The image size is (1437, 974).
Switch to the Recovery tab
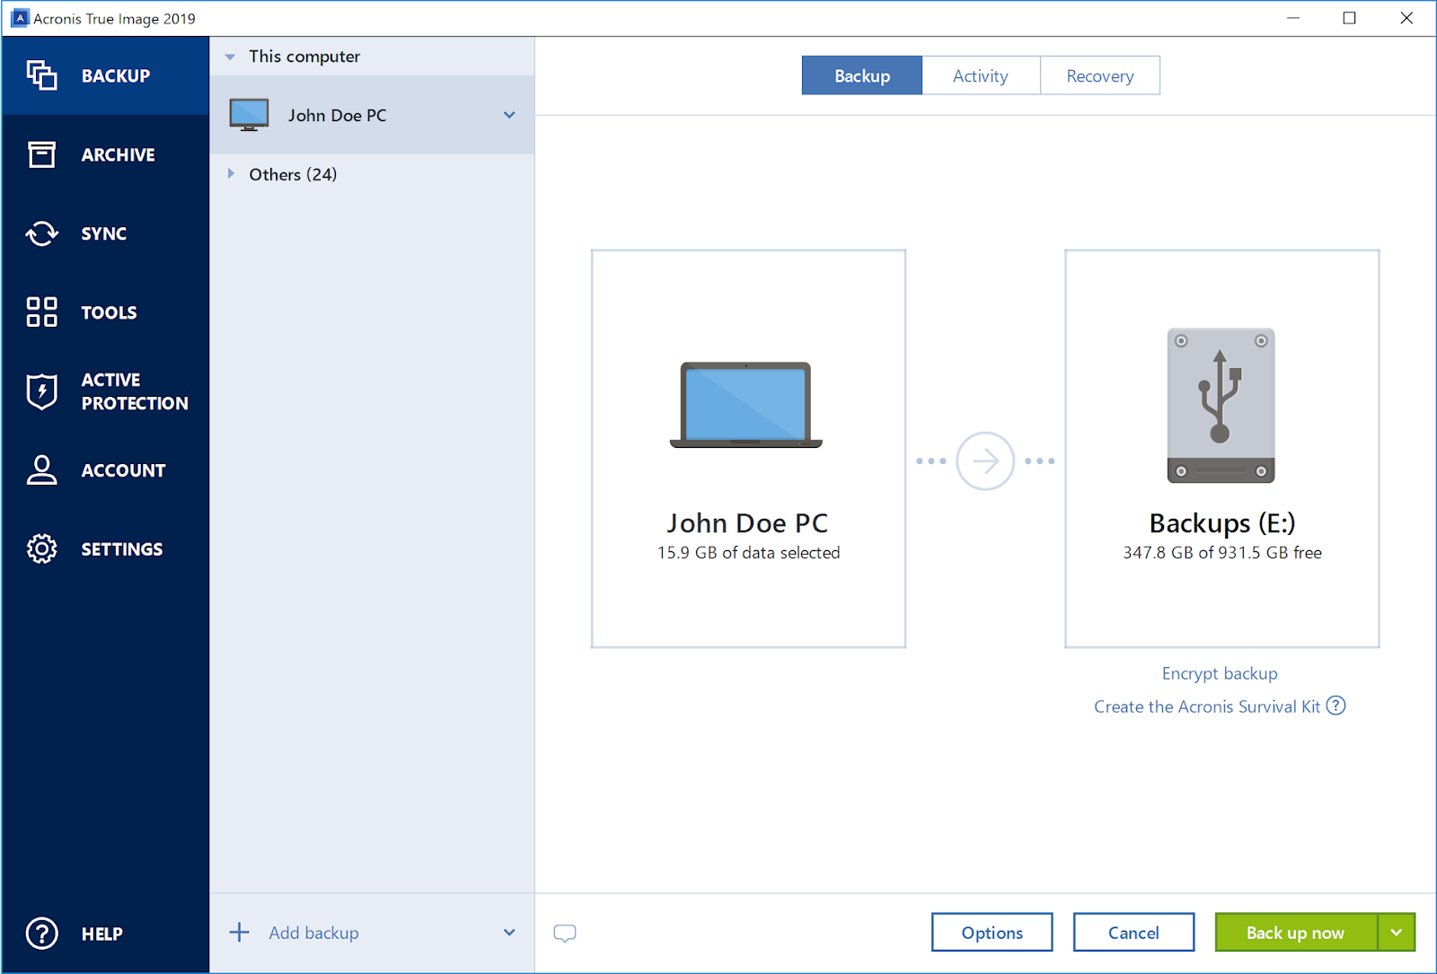pos(1100,75)
